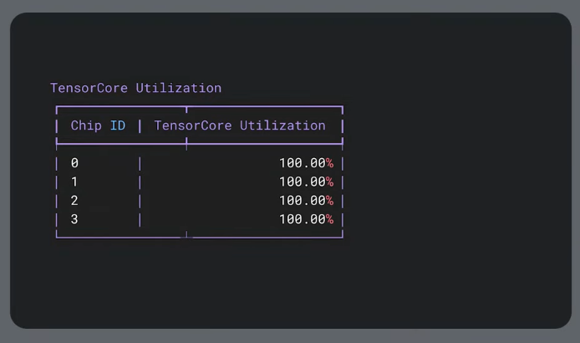Click the 100.00 number for chip 3
The height and width of the screenshot is (343, 580).
[x=302, y=219]
